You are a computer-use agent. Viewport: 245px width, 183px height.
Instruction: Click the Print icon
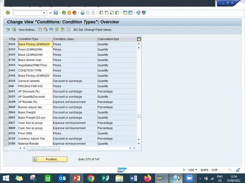point(82,13)
